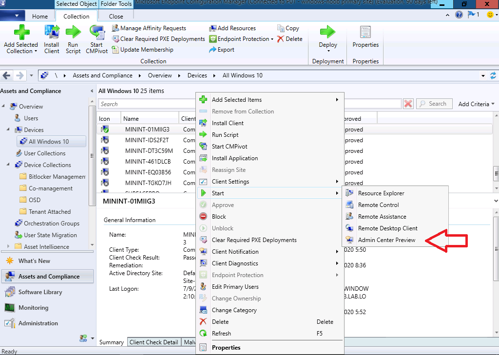499x355 pixels.
Task: Collapse the Overview tree node
Action: click(3, 106)
